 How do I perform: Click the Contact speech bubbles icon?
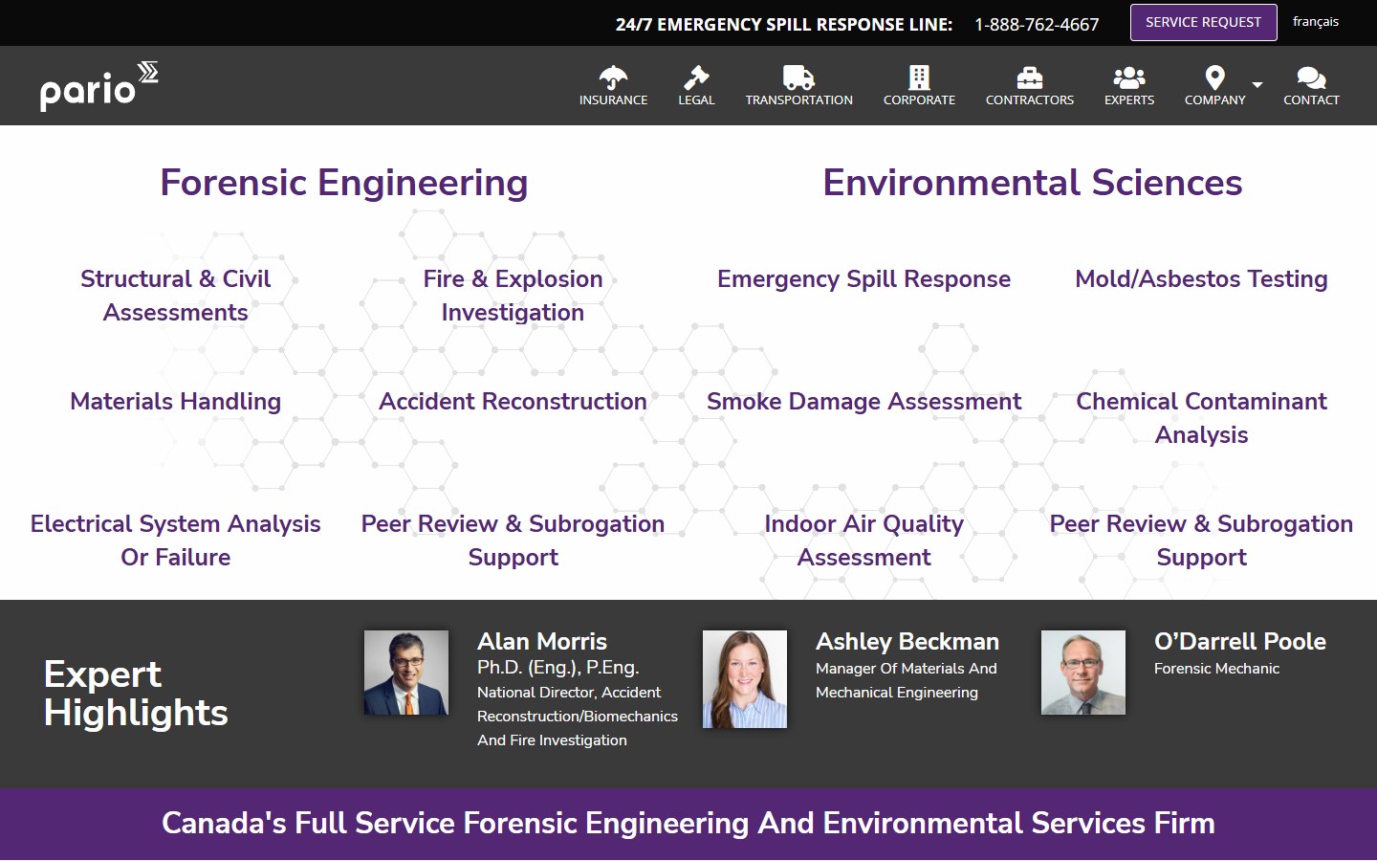pyautogui.click(x=1311, y=77)
